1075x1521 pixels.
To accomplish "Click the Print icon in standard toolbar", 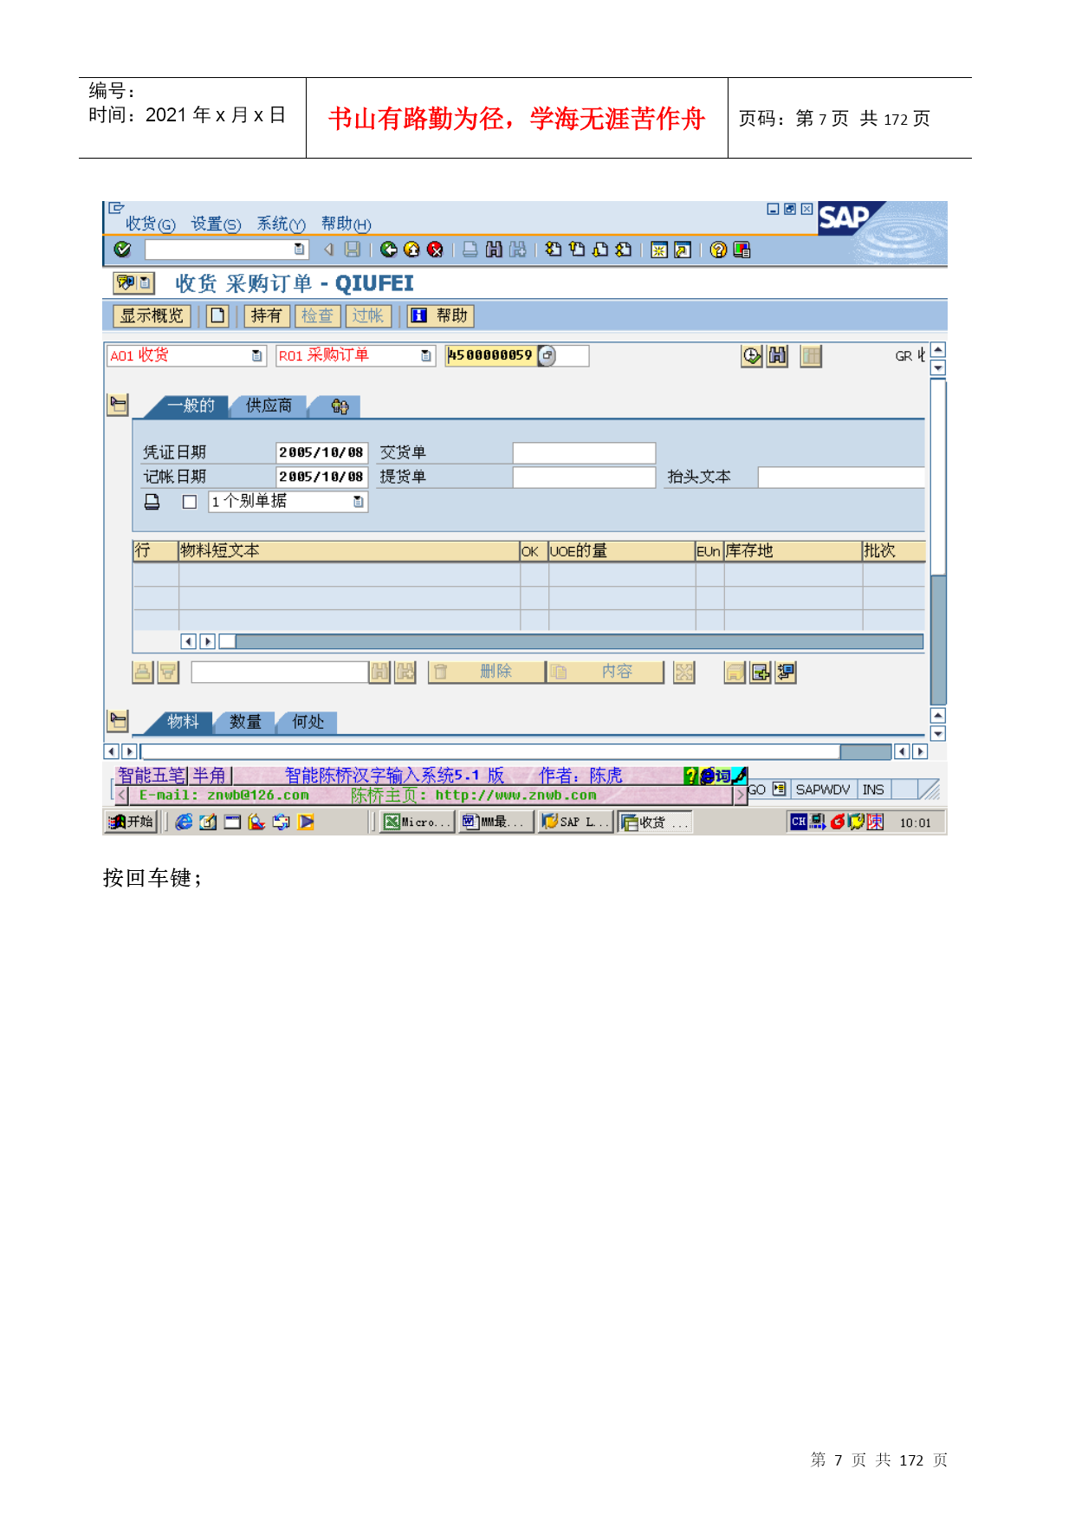I will (x=470, y=250).
